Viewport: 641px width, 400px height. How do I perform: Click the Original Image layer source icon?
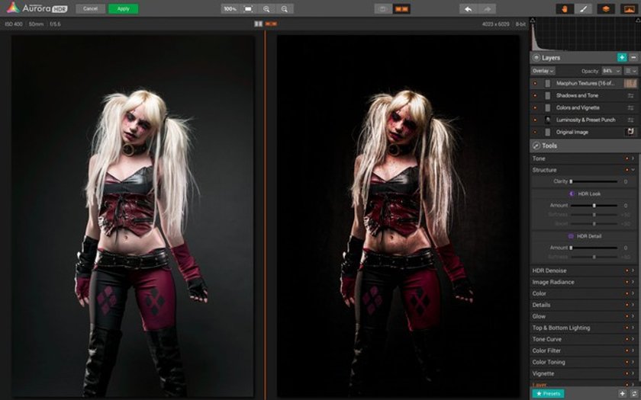point(630,132)
